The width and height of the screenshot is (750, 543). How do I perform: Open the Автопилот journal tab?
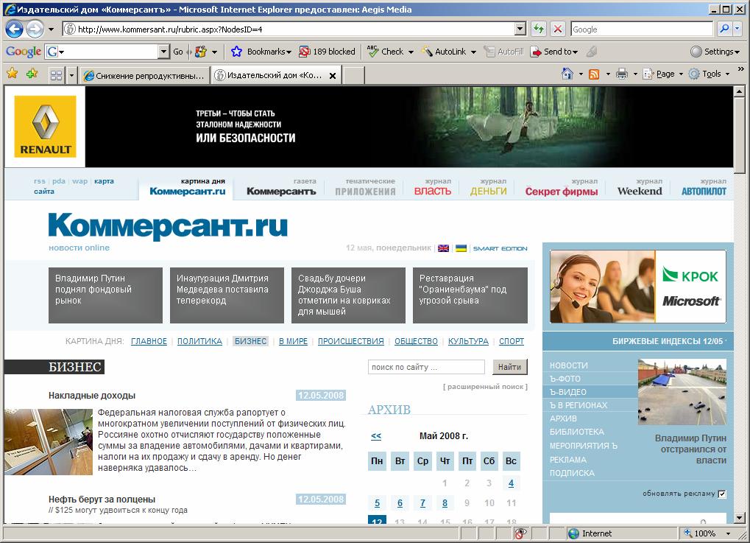[x=704, y=187]
